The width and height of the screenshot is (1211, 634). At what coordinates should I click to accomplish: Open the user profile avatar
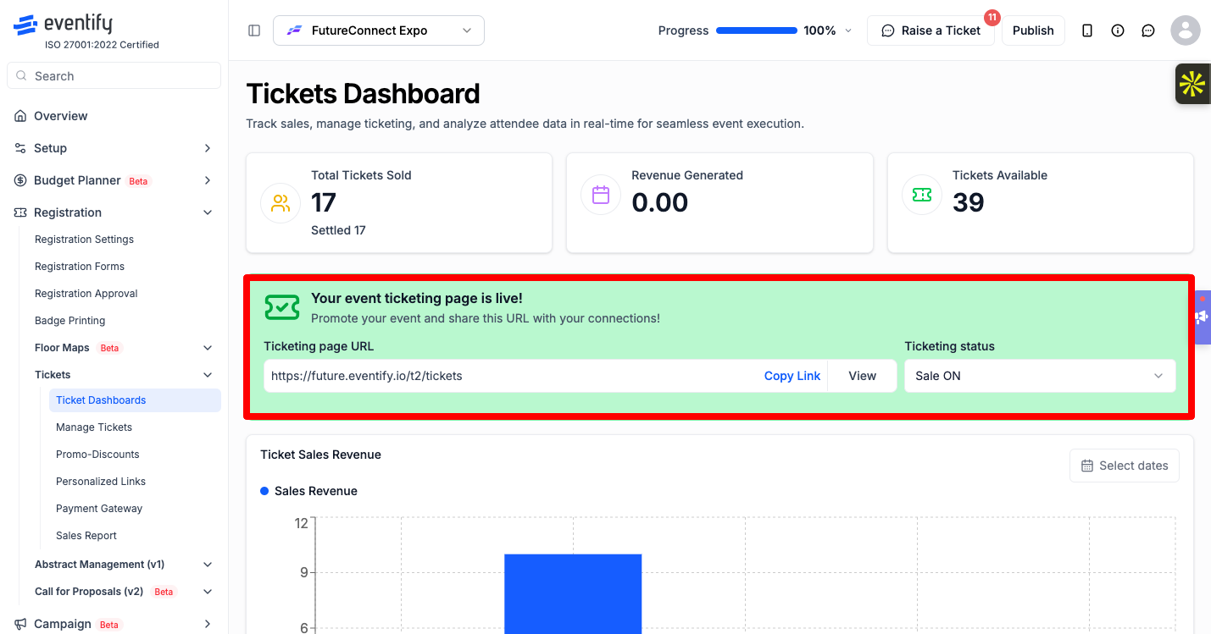[1186, 30]
